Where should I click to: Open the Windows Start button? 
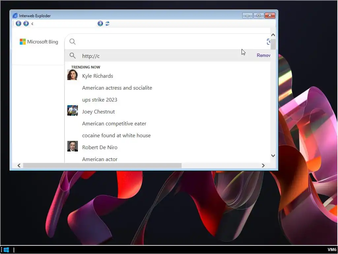pyautogui.click(x=6, y=250)
